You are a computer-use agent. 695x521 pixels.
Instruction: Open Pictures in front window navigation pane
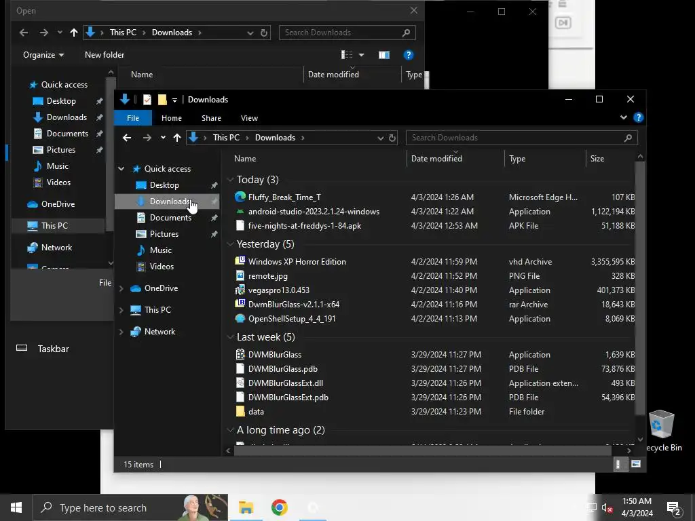pyautogui.click(x=164, y=234)
